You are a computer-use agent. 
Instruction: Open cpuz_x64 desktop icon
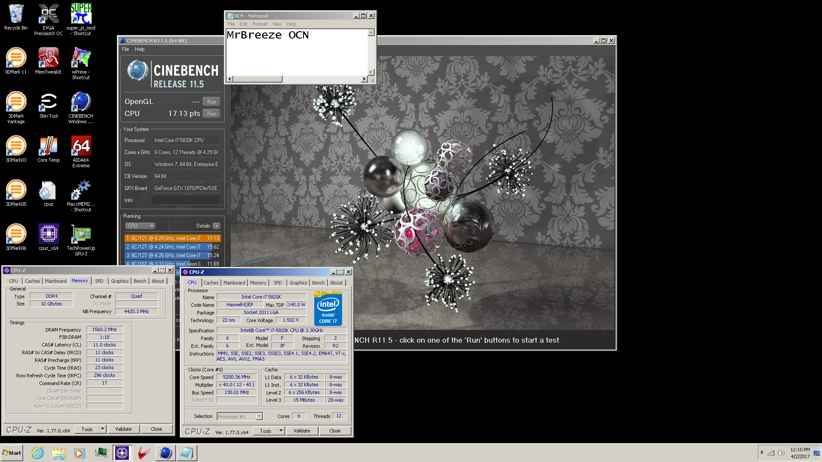pos(48,237)
